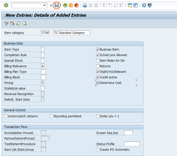177x156 pixels.
Task: Open Help via the question mark icon
Action: (x=144, y=5)
